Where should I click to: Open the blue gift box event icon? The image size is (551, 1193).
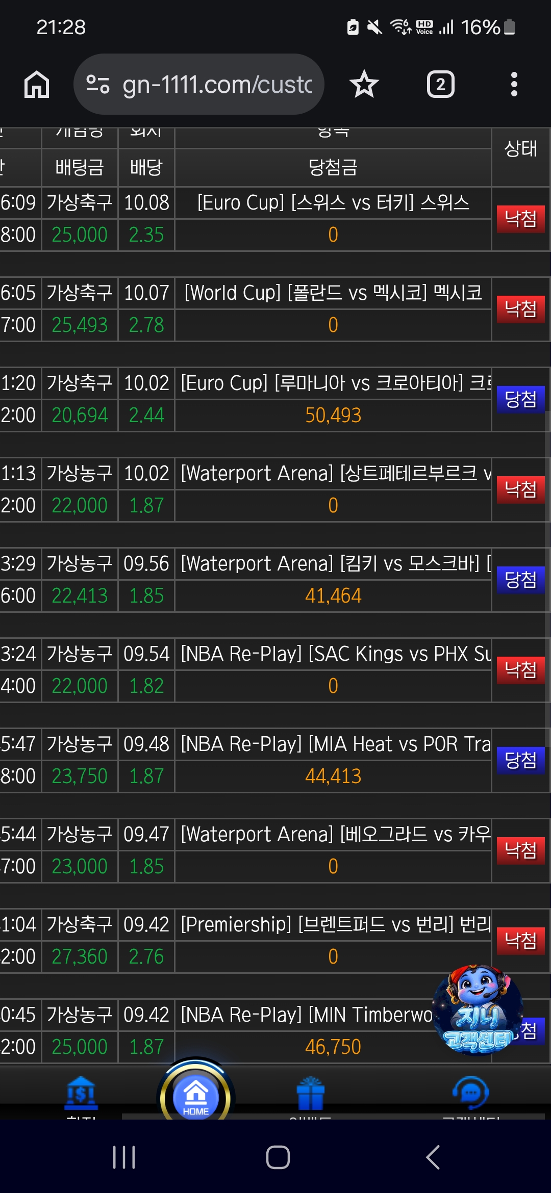pos(310,1094)
